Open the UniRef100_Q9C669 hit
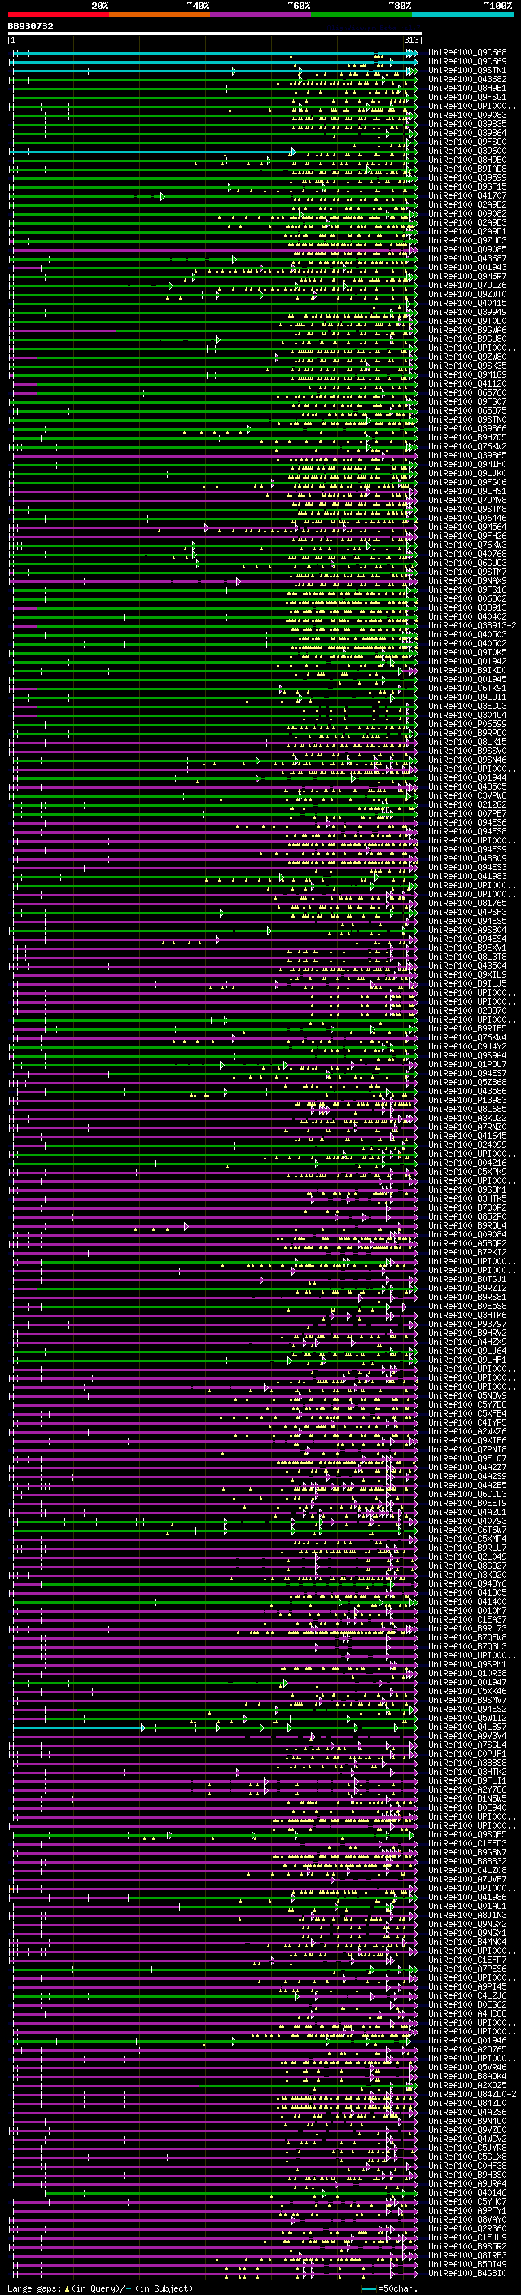The width and height of the screenshot is (521, 2295). (466, 62)
